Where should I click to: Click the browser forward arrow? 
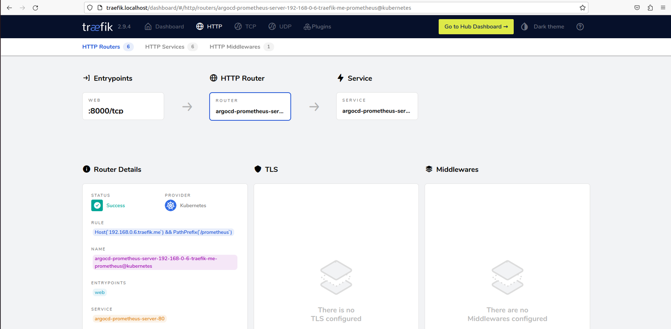click(x=22, y=8)
